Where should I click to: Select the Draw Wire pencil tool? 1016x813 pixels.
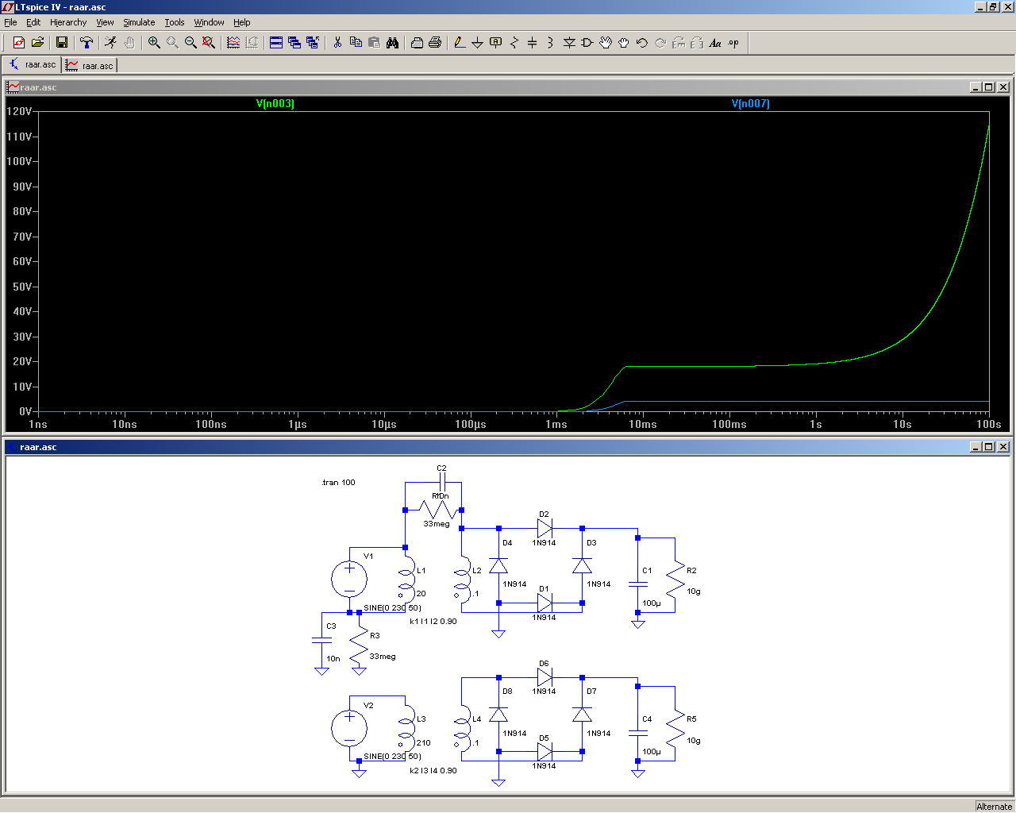point(460,43)
